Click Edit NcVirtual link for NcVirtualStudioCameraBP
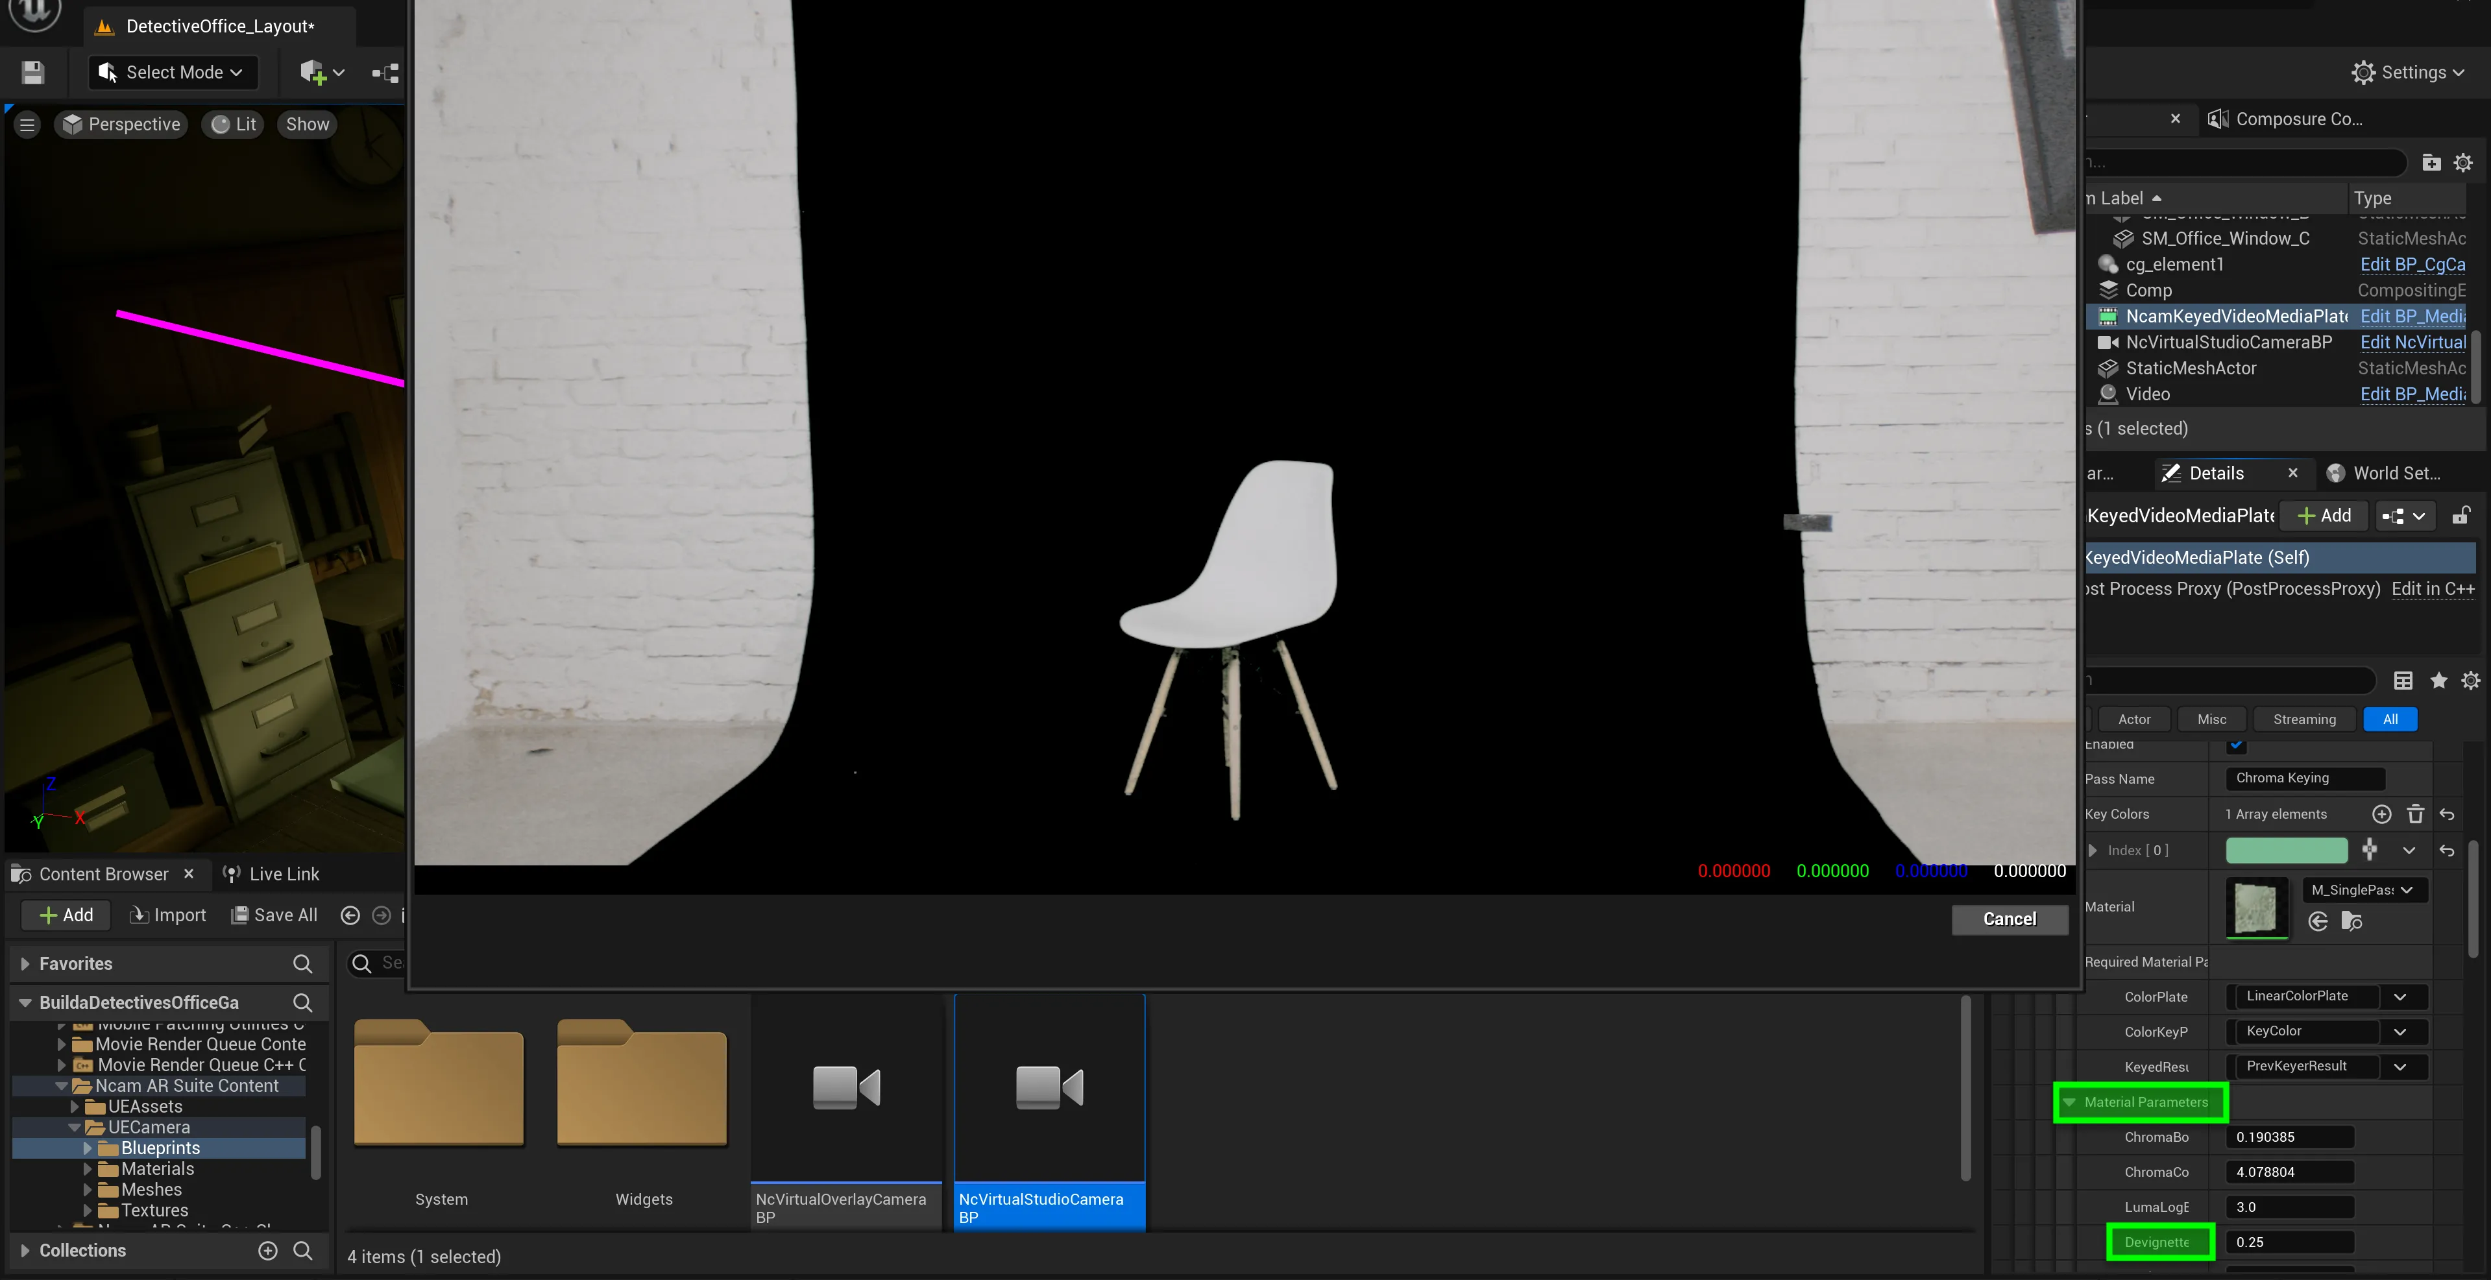This screenshot has width=2491, height=1280. click(x=2412, y=343)
